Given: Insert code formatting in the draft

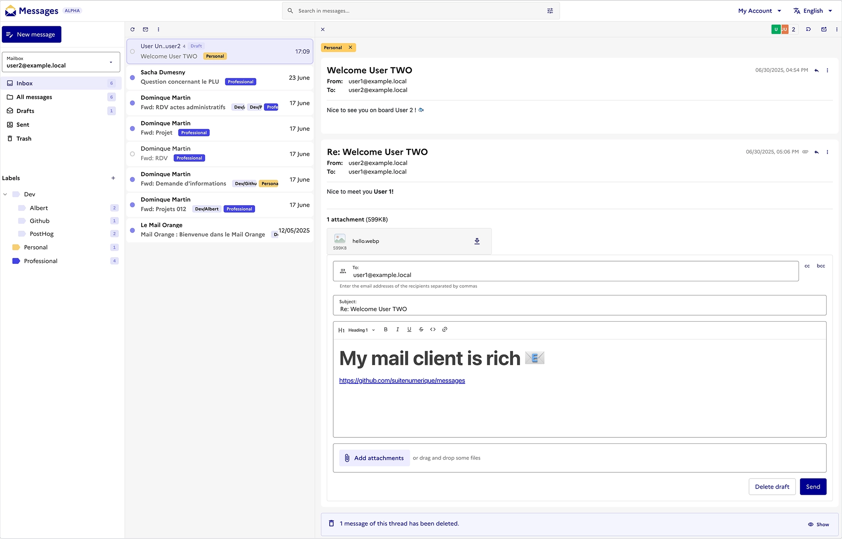Looking at the screenshot, I should (433, 330).
